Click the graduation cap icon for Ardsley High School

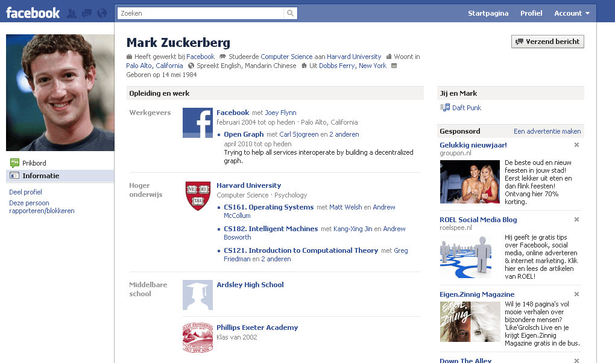tap(197, 295)
